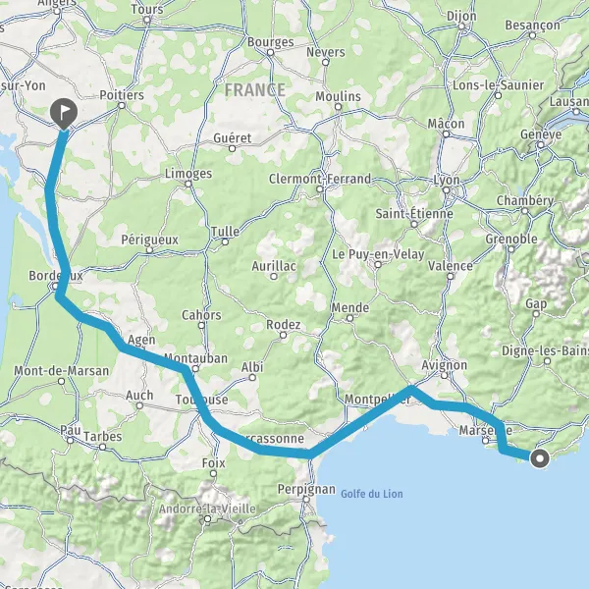This screenshot has height=589, width=589.
Task: Click the Avignon city marker
Action: coord(445,375)
